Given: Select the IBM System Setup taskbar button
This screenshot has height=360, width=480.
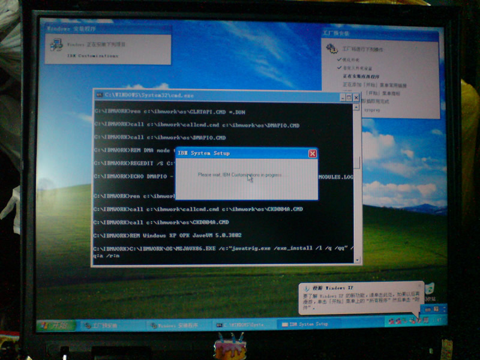Looking at the screenshot, I should tap(308, 324).
